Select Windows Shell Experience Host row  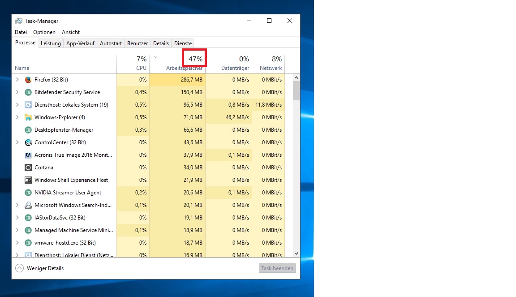148,180
